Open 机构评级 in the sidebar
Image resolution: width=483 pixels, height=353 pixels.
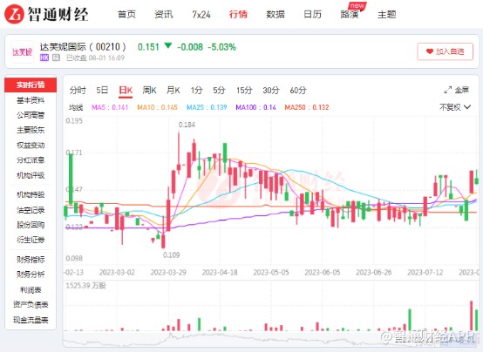pos(31,175)
